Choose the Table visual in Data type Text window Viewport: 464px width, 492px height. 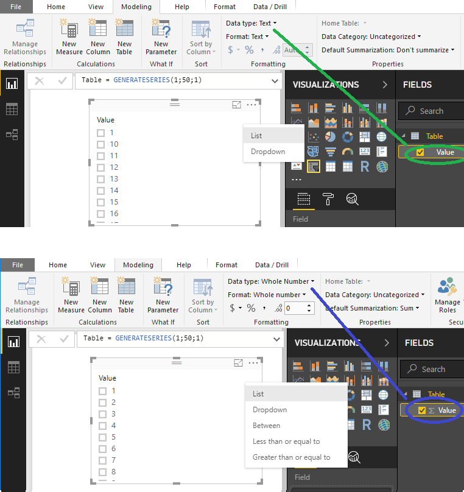coord(331,167)
